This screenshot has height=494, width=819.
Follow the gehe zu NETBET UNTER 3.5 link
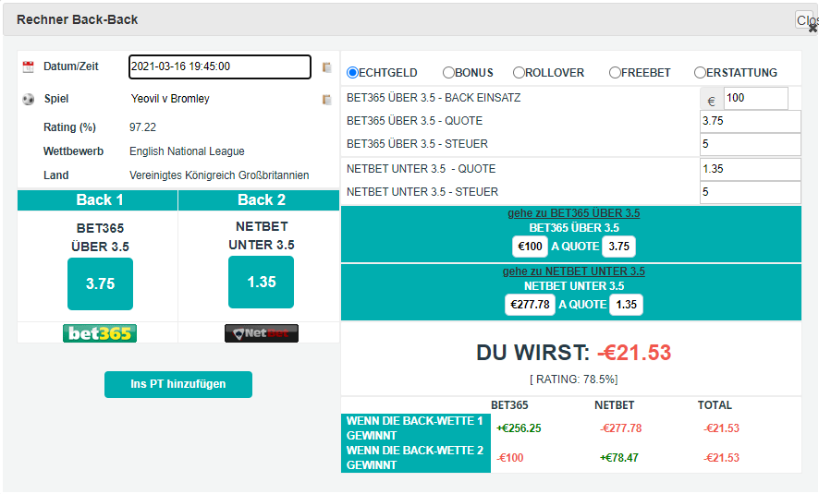pyautogui.click(x=573, y=271)
